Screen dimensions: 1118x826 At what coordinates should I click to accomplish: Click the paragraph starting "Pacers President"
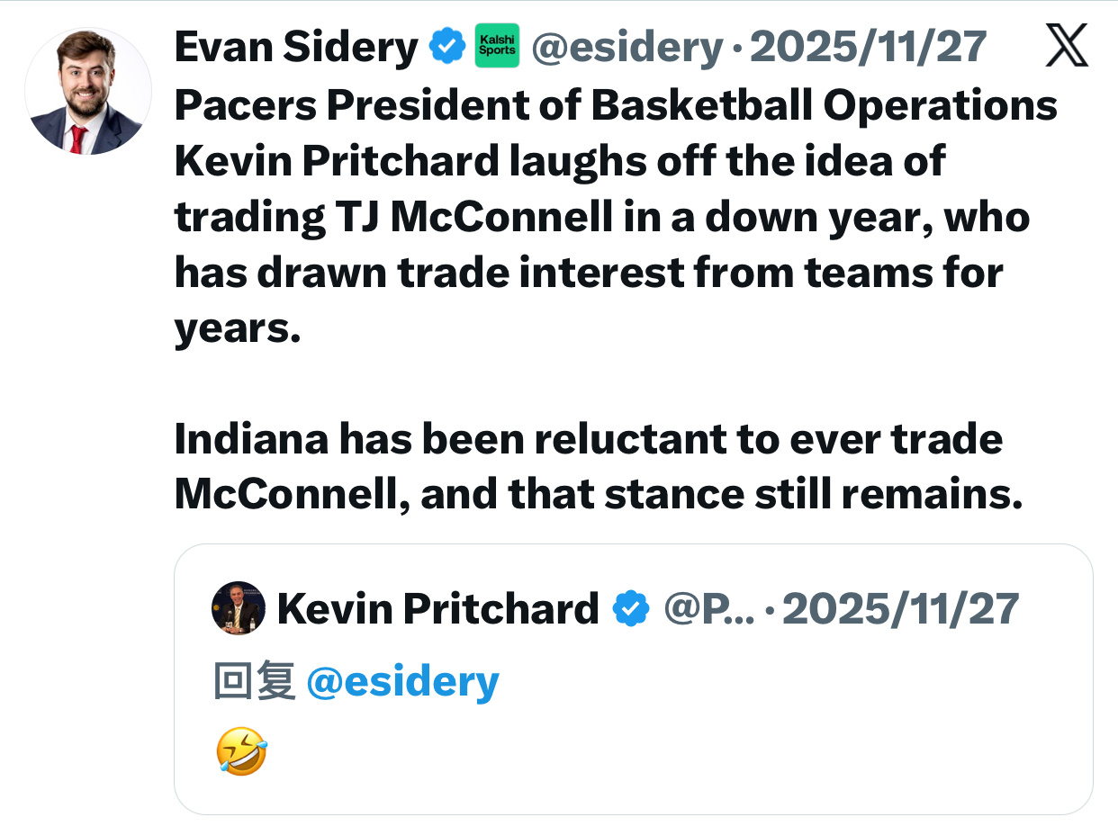pyautogui.click(x=615, y=216)
